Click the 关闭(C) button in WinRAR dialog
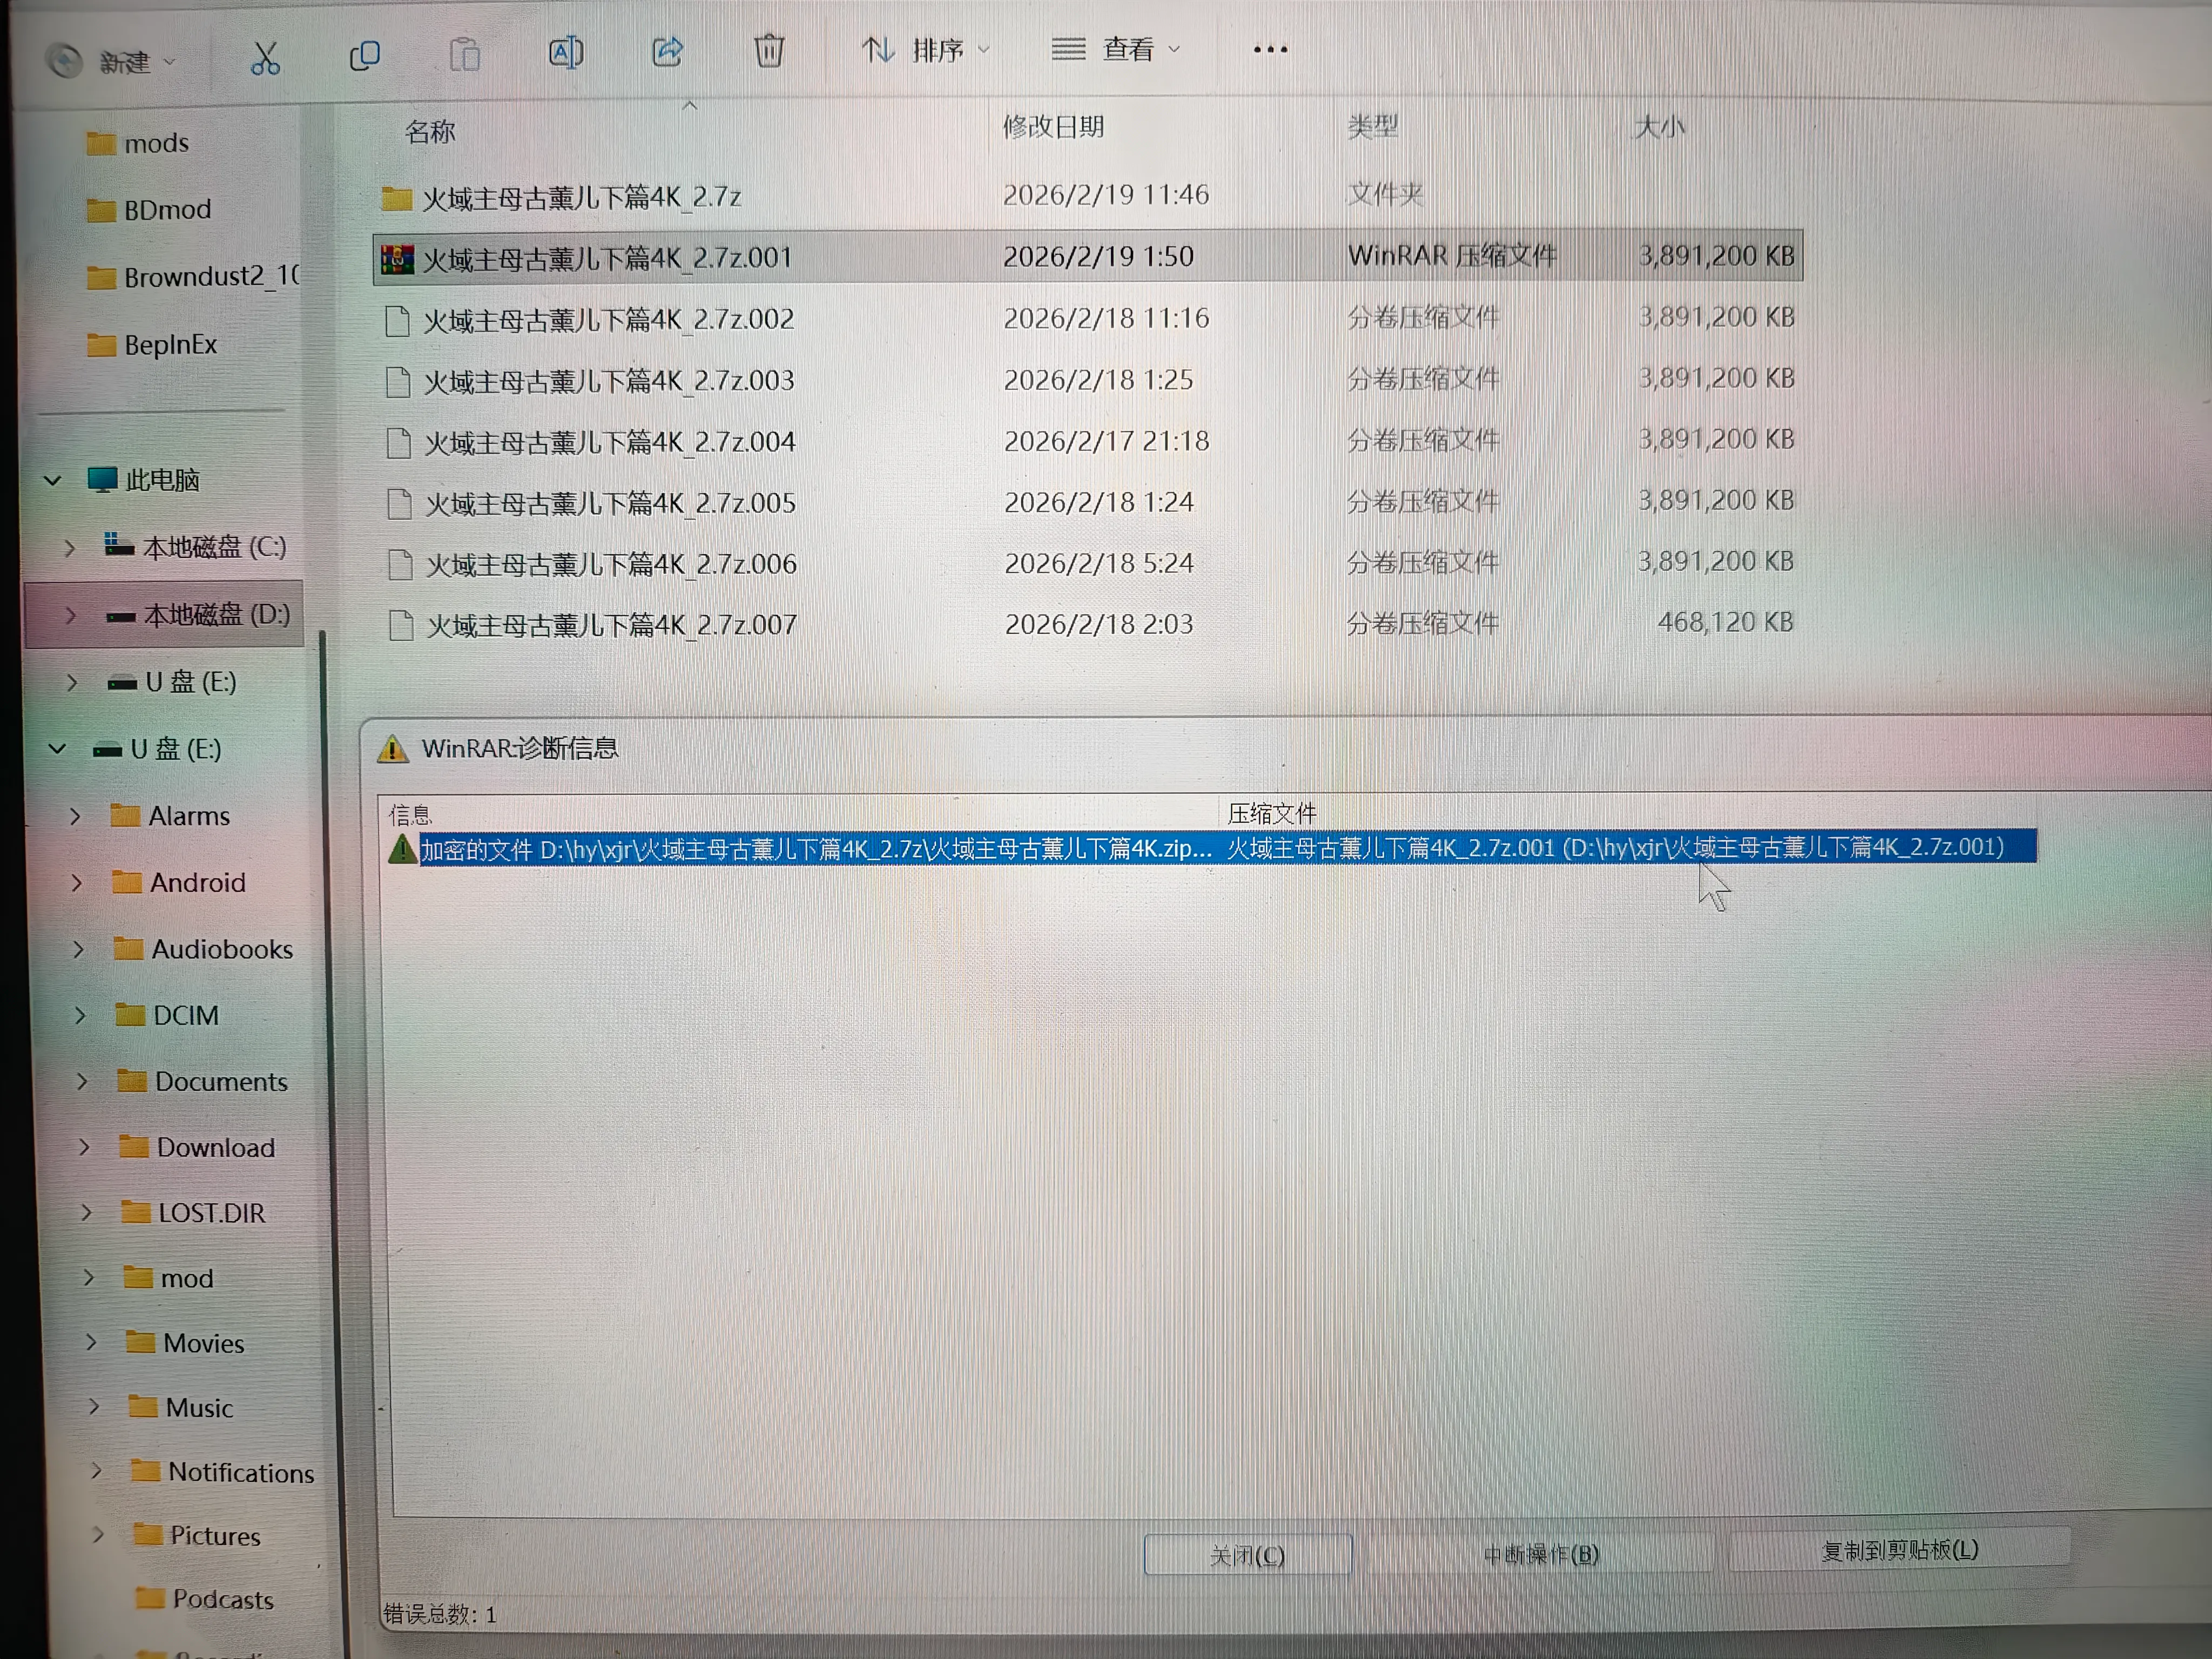 1247,1555
